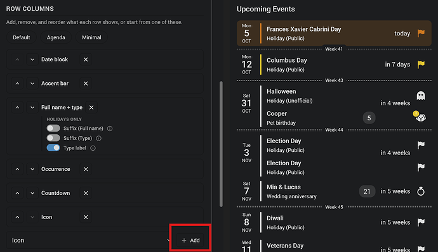This screenshot has width=438, height=252.
Task: Click the Type label info icon
Action: pos(93,148)
